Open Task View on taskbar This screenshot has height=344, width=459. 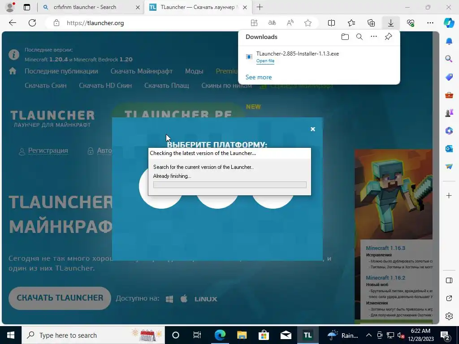point(197,335)
